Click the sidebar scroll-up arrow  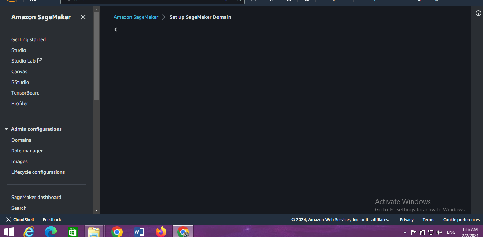[96, 9]
